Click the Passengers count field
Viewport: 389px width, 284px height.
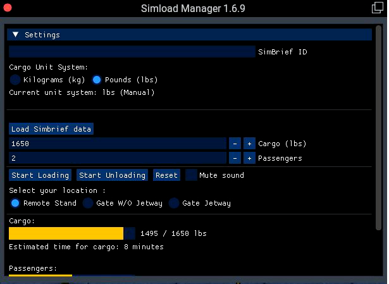118,158
